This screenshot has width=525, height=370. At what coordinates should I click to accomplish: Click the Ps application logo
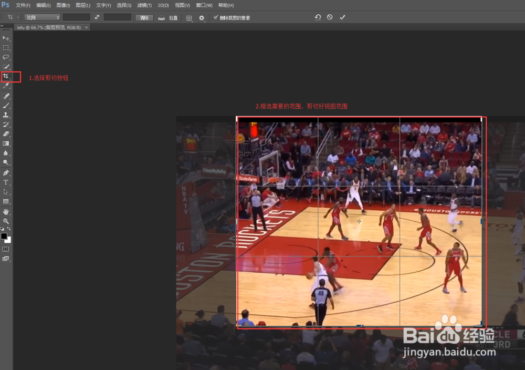coord(5,5)
